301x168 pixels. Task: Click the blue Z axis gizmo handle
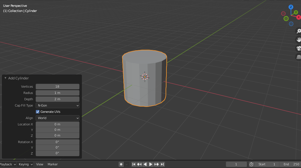pos(291,7)
